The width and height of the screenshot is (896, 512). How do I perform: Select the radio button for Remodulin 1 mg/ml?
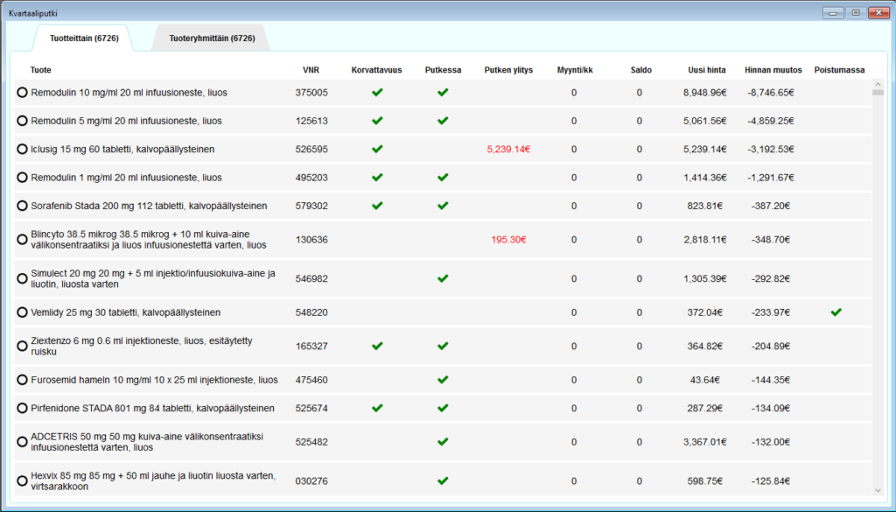coord(22,177)
